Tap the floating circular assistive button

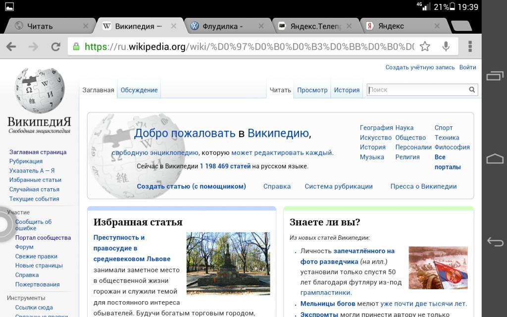coord(4,224)
